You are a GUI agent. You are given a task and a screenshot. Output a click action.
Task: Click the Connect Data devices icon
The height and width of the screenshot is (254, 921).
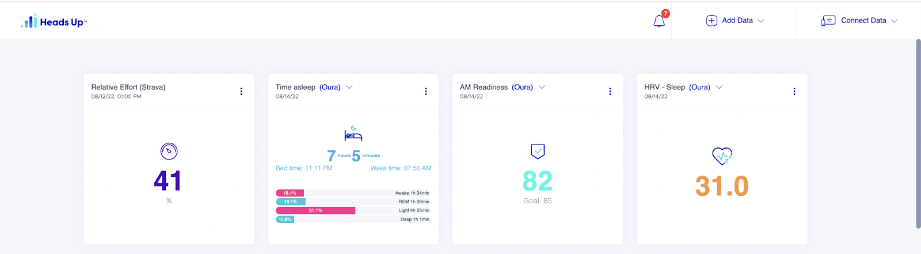tap(828, 21)
